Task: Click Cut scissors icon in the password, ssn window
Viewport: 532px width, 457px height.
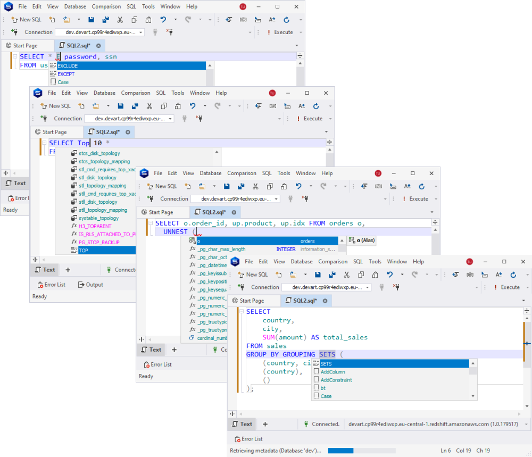Action: (x=120, y=20)
